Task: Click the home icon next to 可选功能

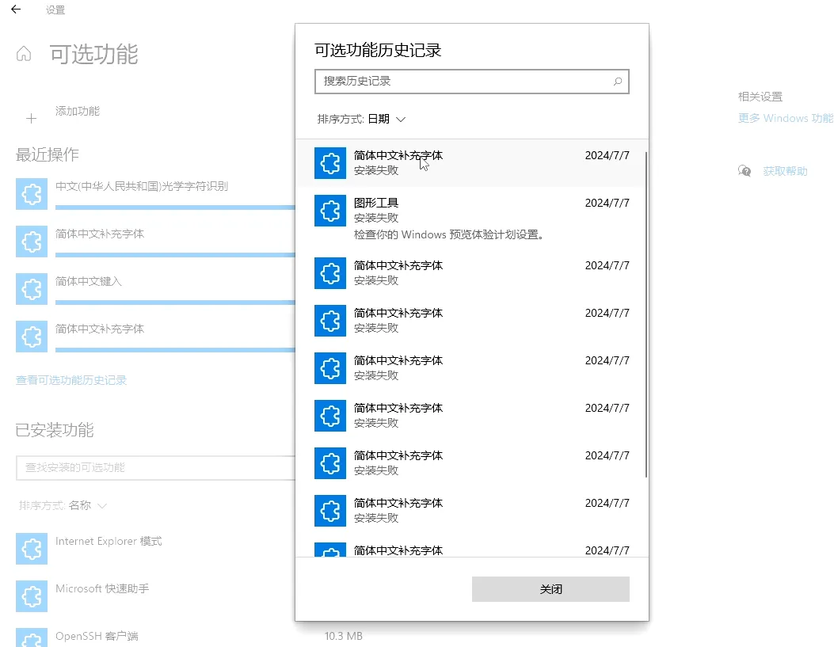Action: (x=24, y=53)
